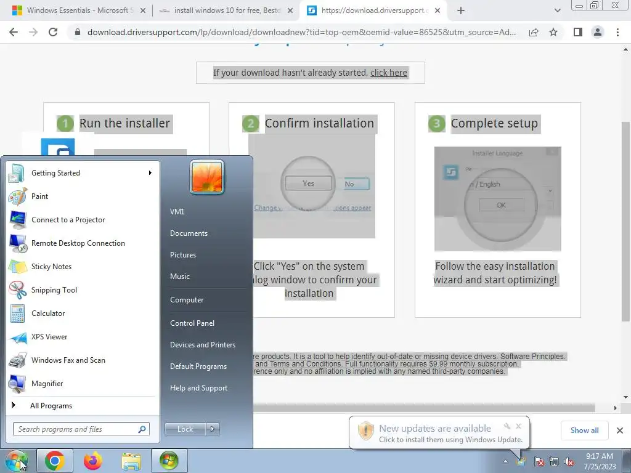Close the update notification balloon
This screenshot has height=473, width=631.
pyautogui.click(x=518, y=426)
